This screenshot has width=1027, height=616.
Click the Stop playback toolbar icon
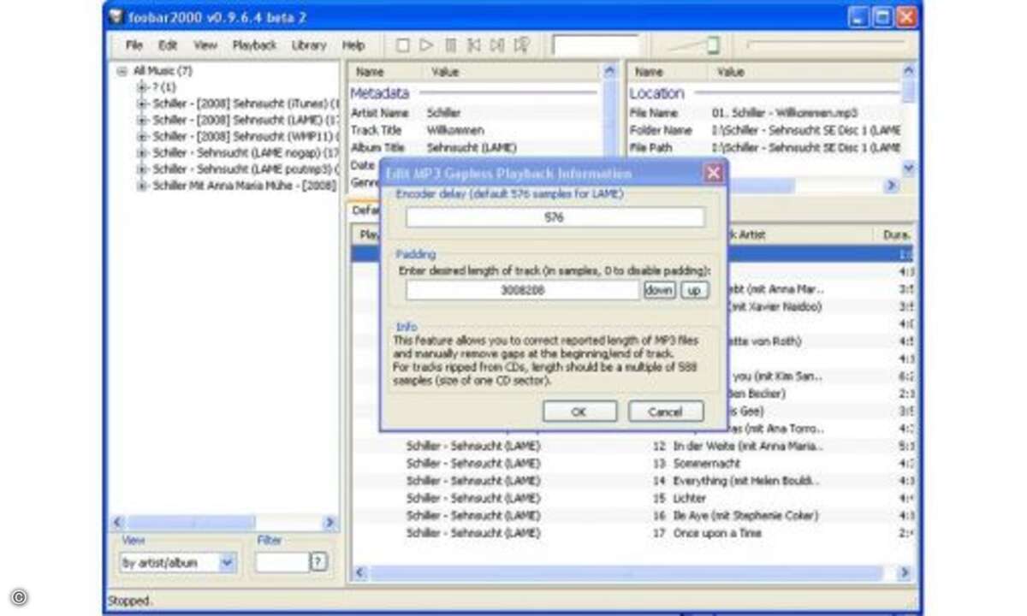point(402,45)
